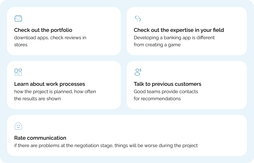
Task: Click the work processes grid icon
Action: click(18, 72)
